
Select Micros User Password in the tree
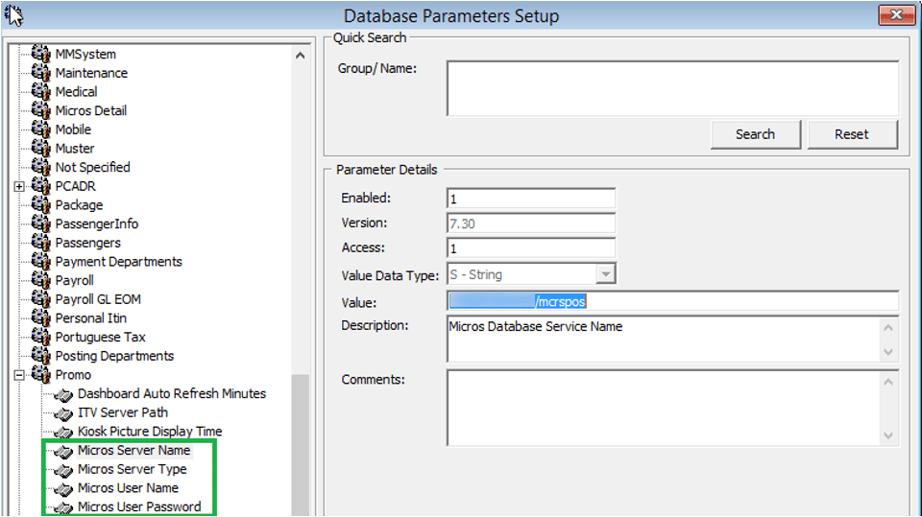click(x=139, y=506)
